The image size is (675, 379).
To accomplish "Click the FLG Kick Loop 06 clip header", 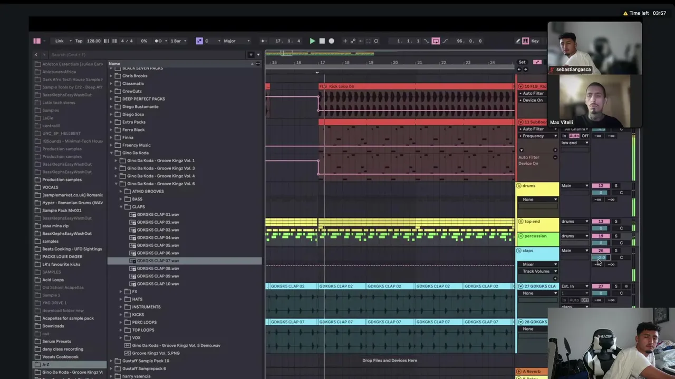I will pyautogui.click(x=417, y=86).
